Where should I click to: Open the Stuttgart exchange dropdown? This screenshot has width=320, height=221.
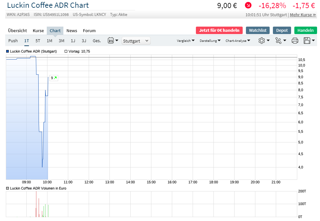(136, 41)
